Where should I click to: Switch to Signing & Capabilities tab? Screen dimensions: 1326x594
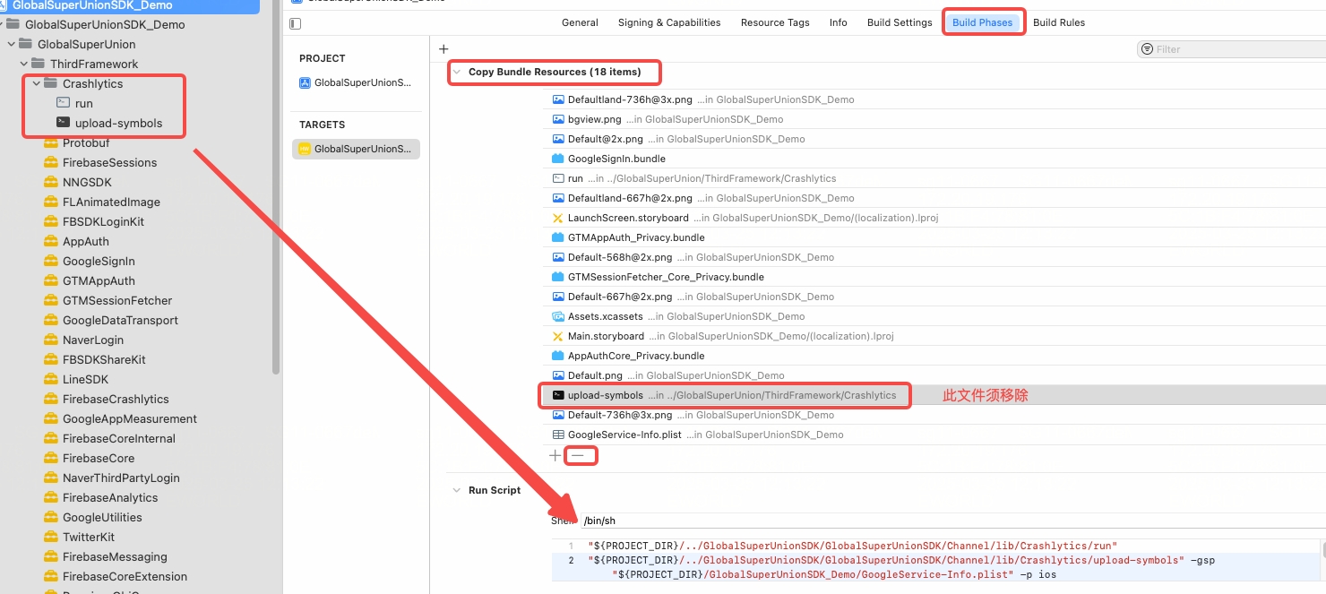(669, 22)
